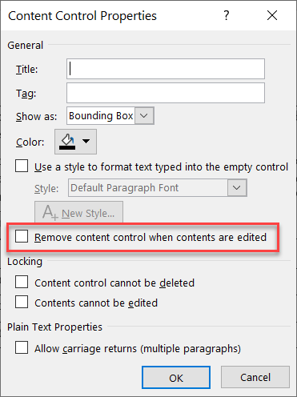Screen dimensions: 297x397
Task: Click the New Style button icon
Action: click(x=50, y=213)
